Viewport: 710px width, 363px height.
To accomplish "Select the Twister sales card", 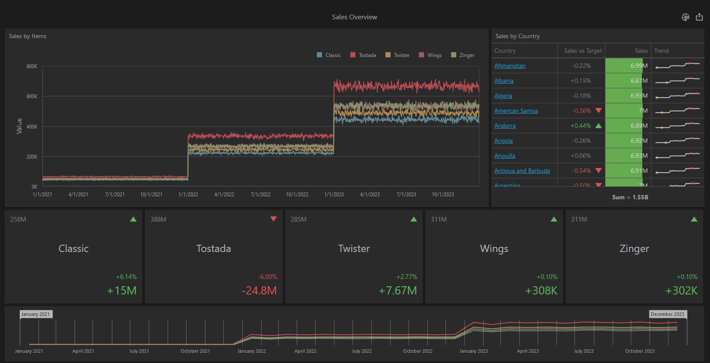I will click(x=354, y=257).
